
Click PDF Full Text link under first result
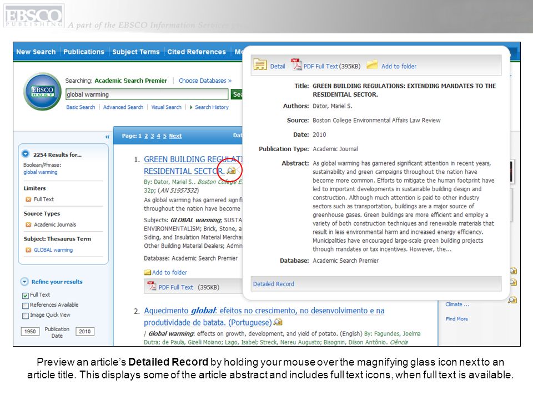coord(176,287)
